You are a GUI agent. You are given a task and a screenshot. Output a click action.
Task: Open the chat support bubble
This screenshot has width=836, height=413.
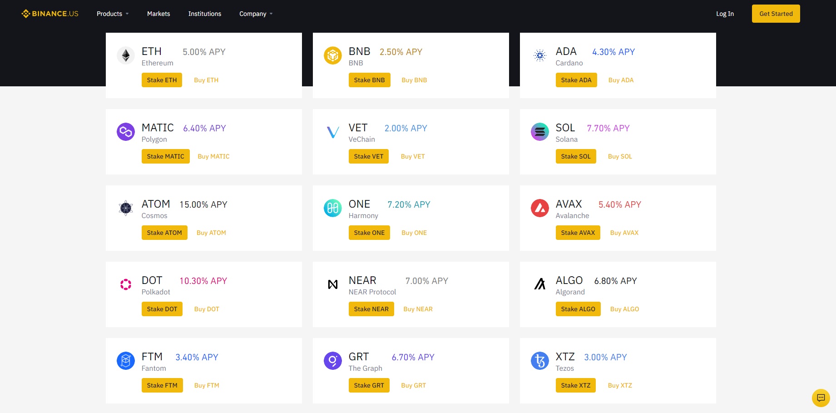tap(821, 398)
